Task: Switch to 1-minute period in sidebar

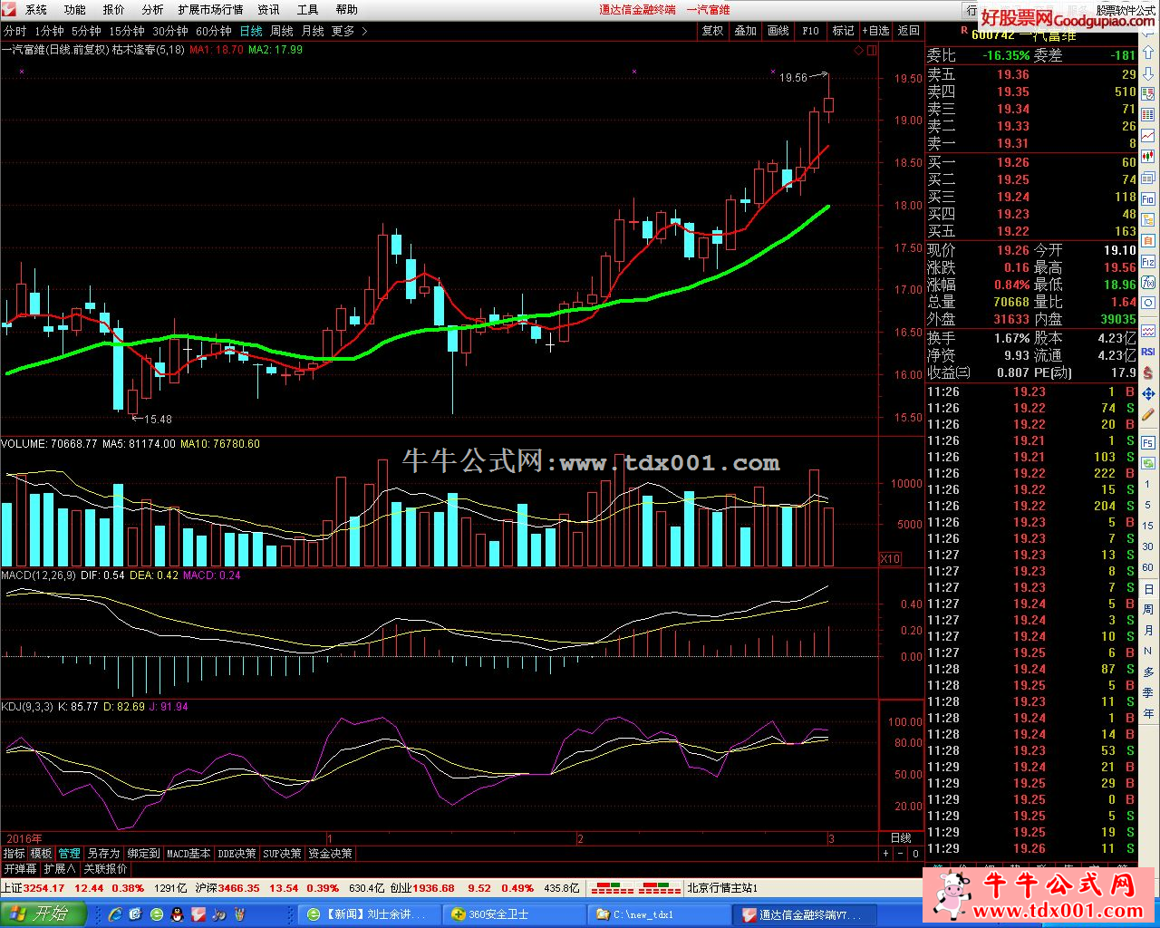Action: [x=1148, y=484]
